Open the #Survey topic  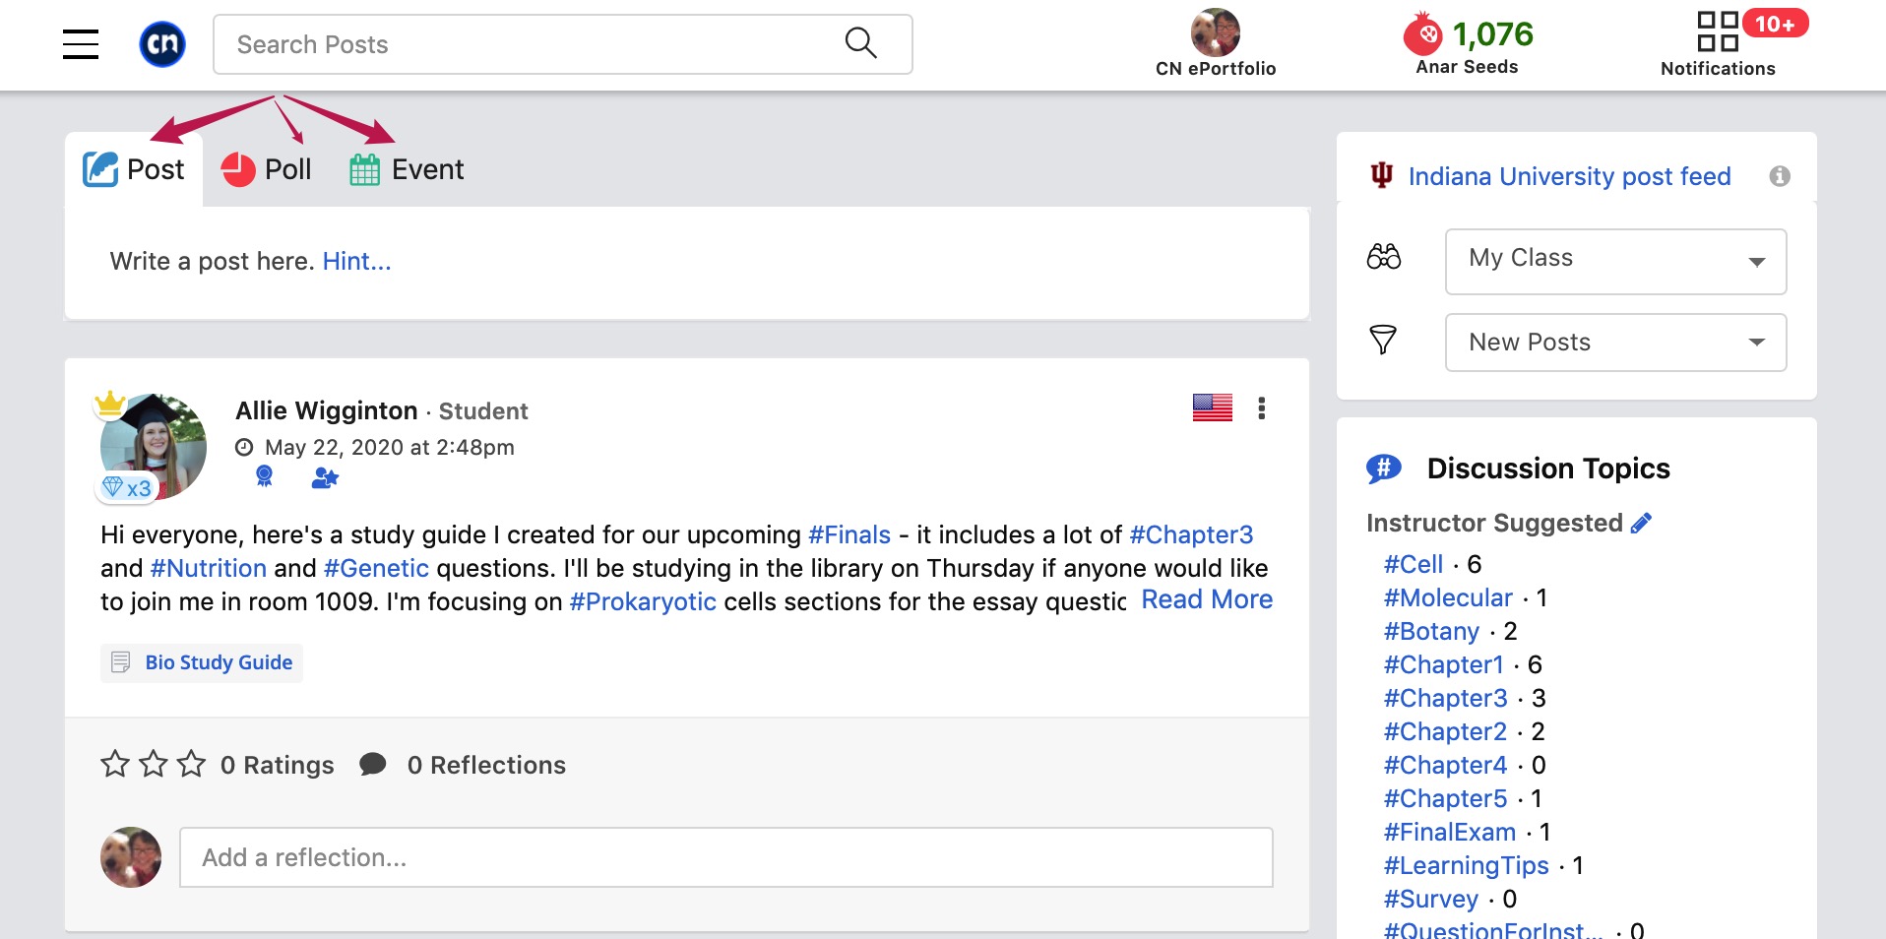click(1430, 899)
